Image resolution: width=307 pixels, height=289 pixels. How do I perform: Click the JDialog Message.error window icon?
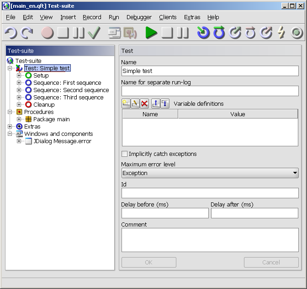(28, 141)
